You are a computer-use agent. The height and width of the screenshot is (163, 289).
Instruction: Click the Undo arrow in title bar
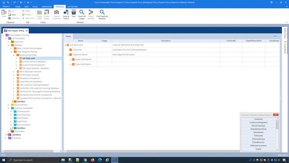click(8, 2)
